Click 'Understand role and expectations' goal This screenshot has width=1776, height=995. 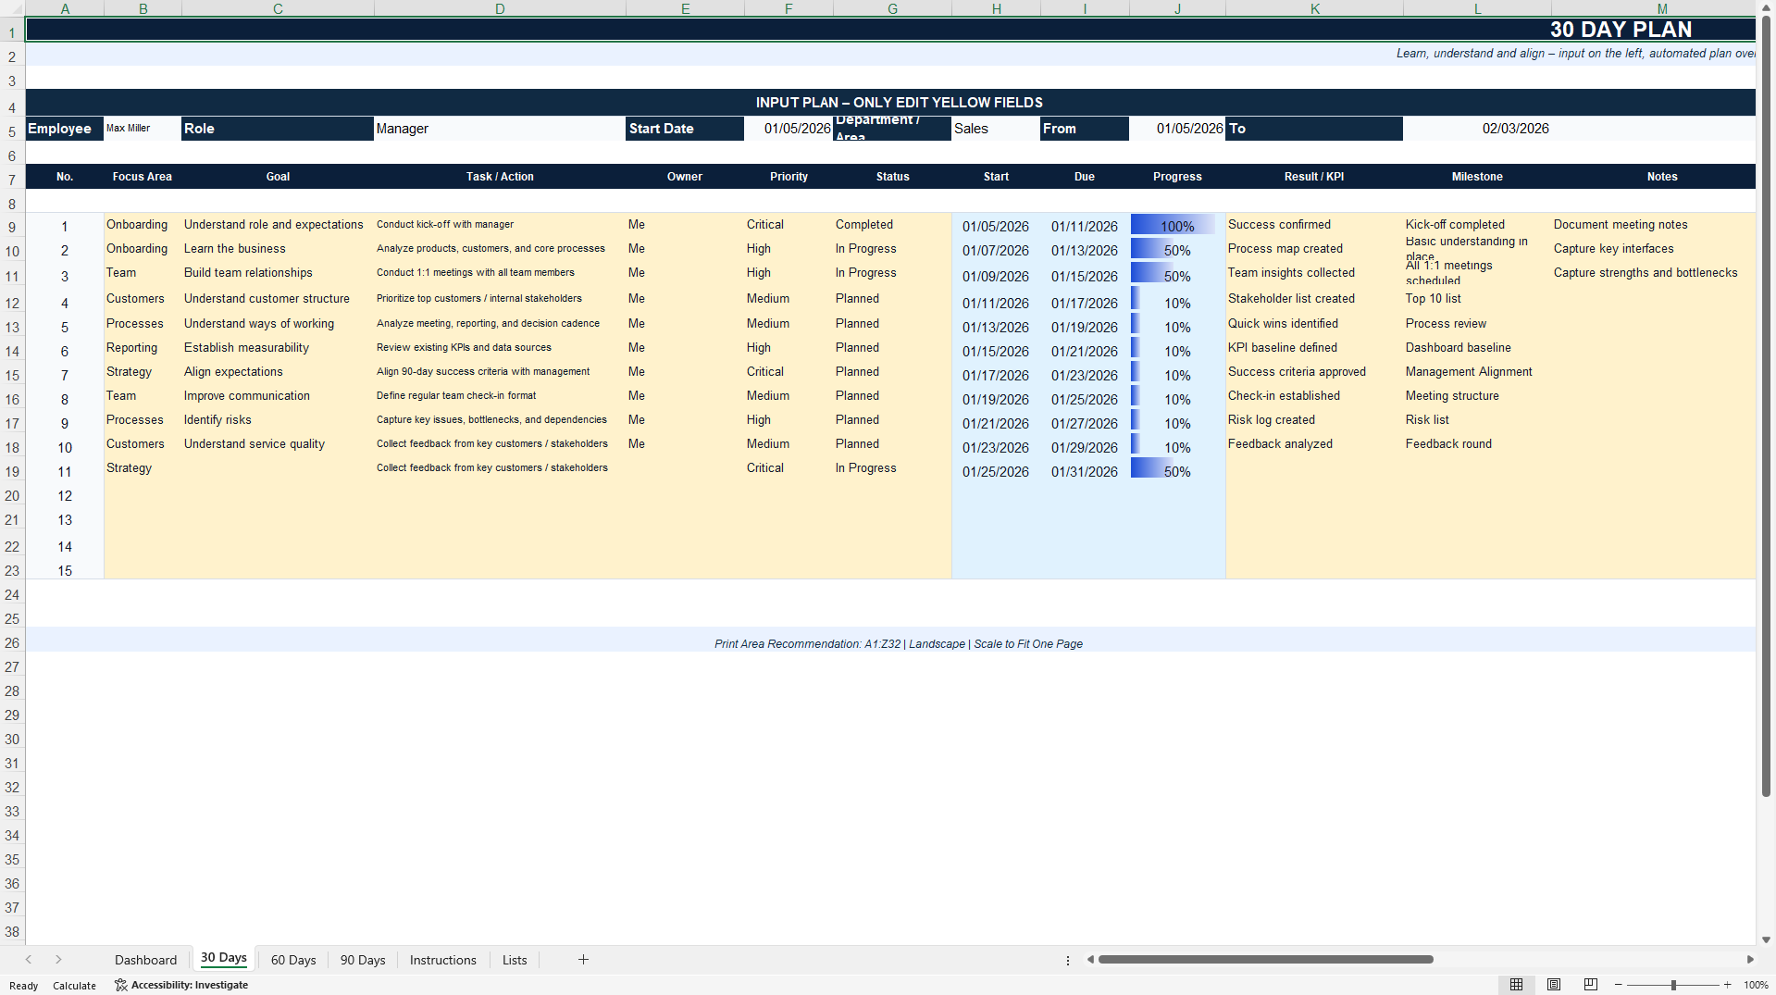tap(278, 225)
